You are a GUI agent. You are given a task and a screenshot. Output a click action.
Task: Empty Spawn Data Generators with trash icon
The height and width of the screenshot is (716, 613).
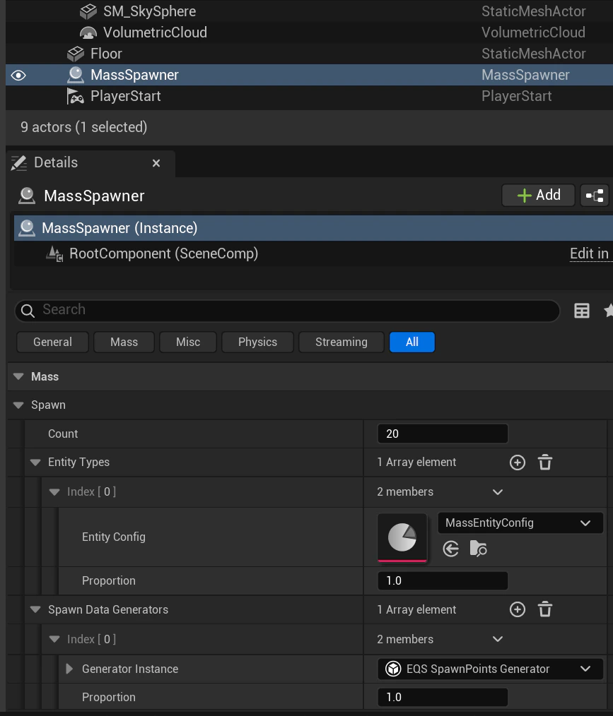point(545,609)
